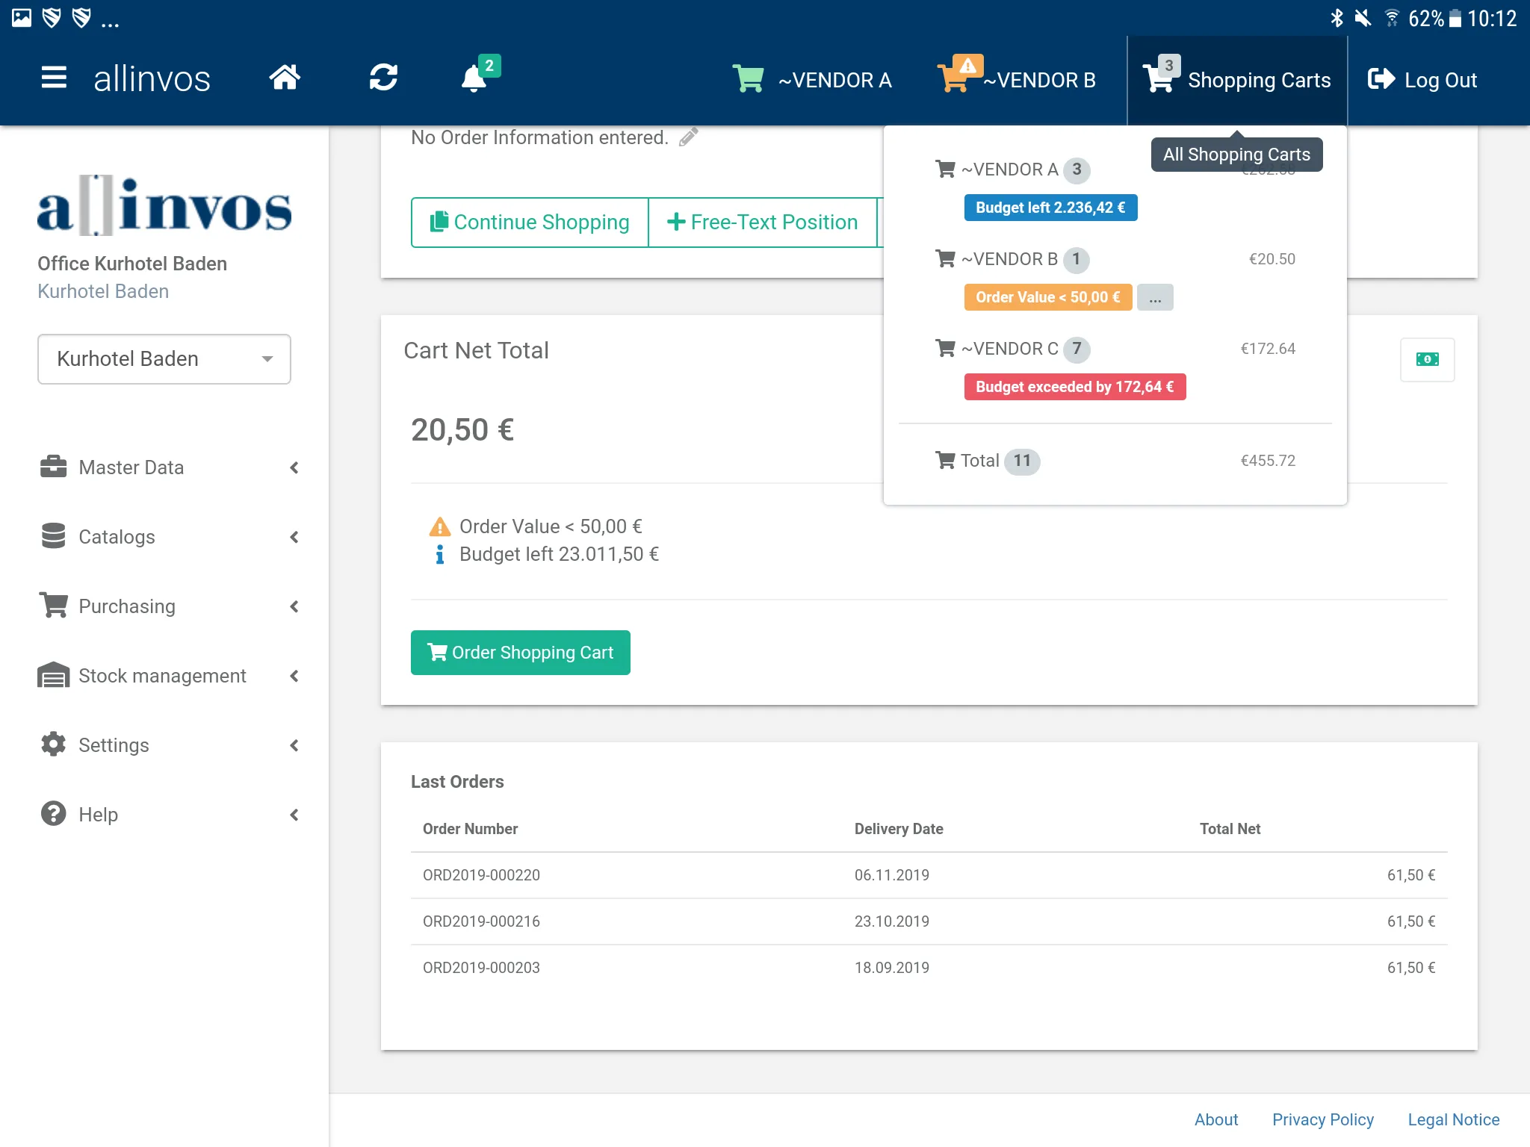Click the Order Shopping Cart button
This screenshot has height=1147, width=1530.
coord(521,652)
